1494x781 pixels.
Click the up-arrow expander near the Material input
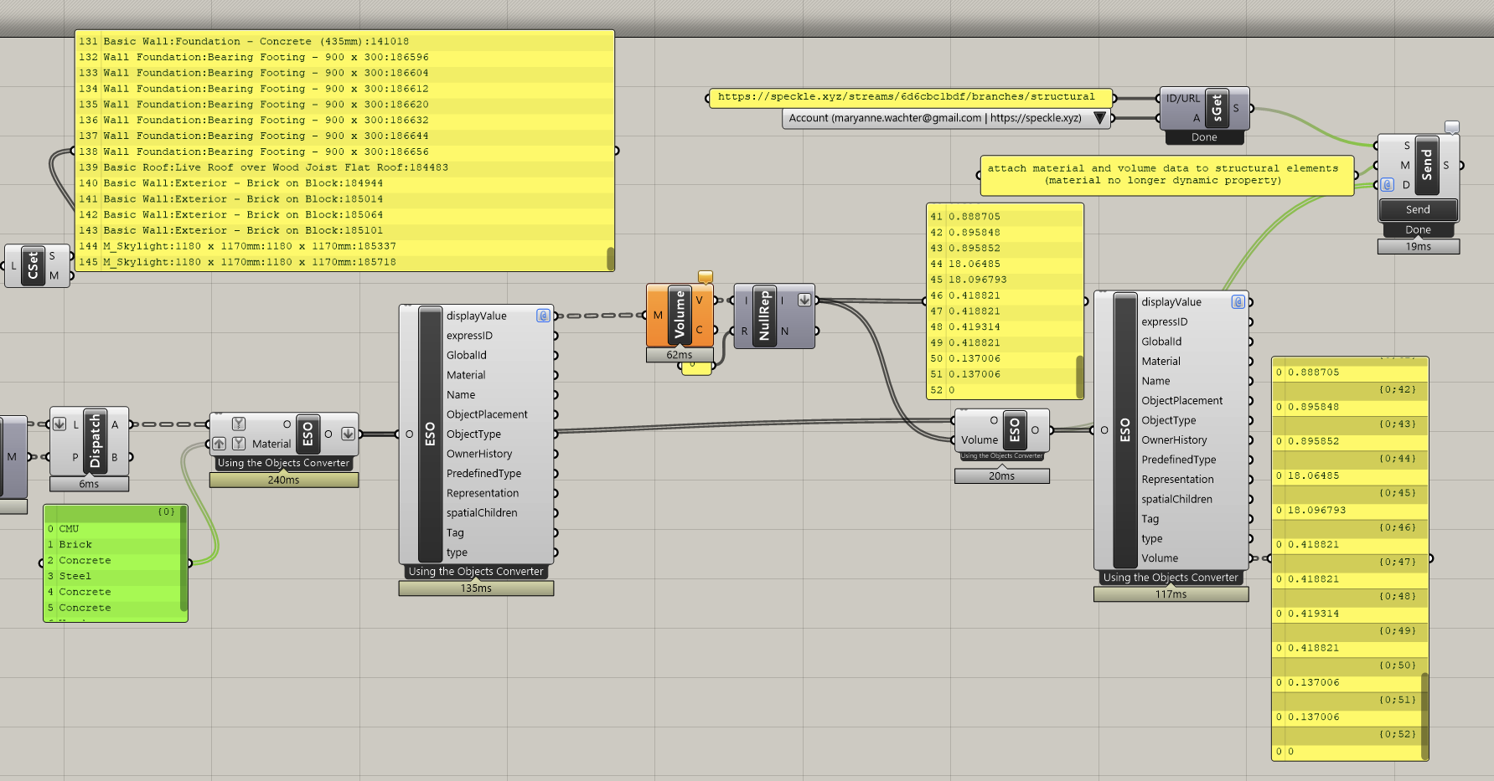click(x=220, y=444)
